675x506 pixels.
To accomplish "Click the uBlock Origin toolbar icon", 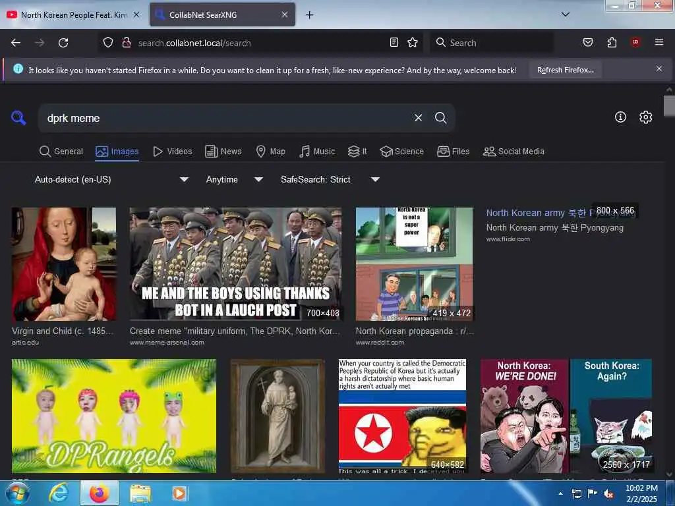I will tap(635, 42).
